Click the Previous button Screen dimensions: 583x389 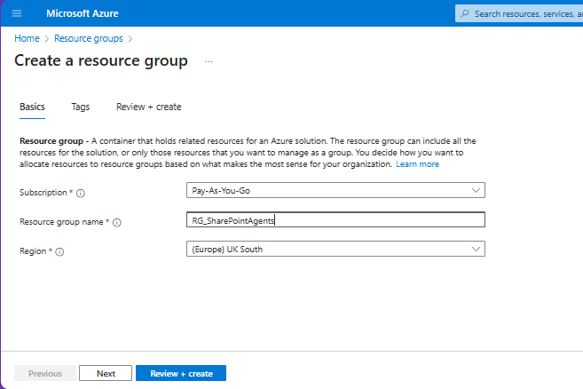[45, 373]
